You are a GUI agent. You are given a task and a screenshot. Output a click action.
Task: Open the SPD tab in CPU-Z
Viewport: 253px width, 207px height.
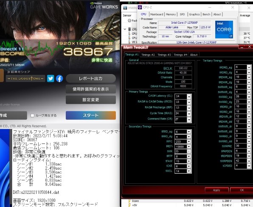point(182,14)
